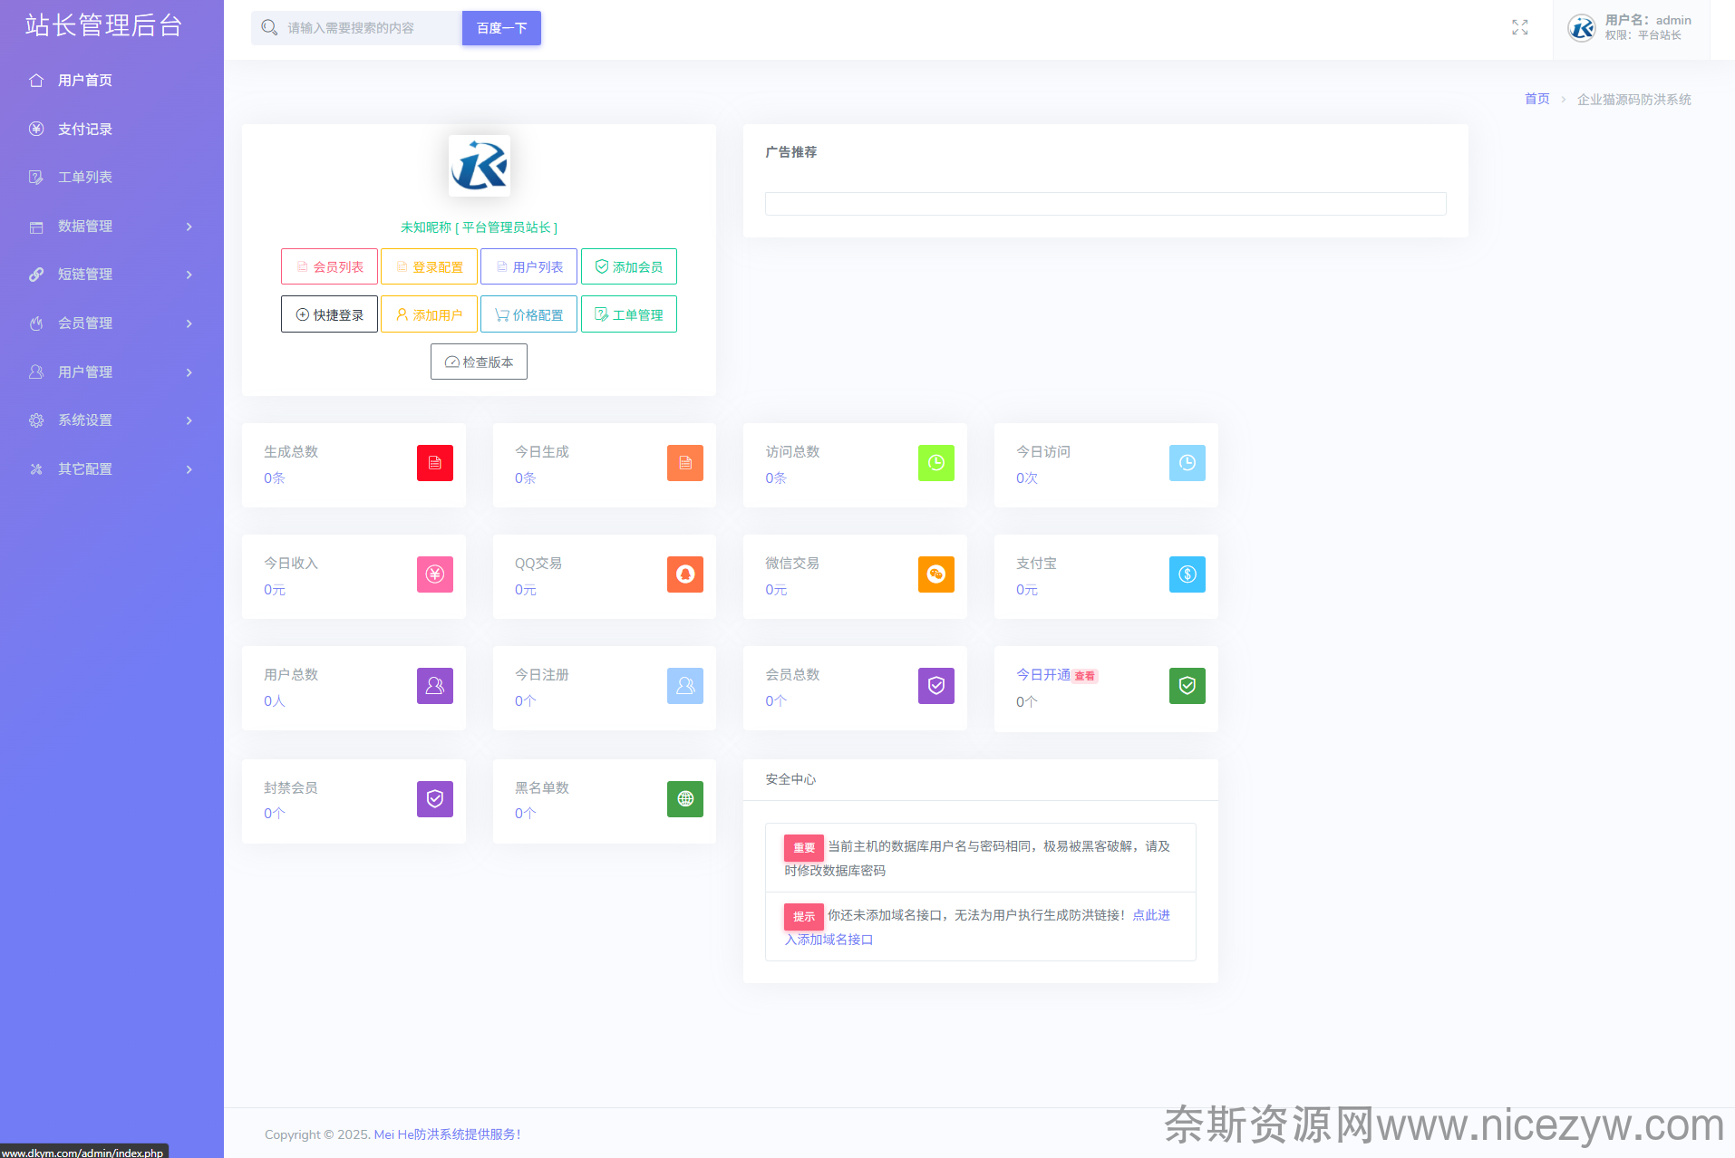Click the purple user icon for 用户总数

click(x=434, y=686)
